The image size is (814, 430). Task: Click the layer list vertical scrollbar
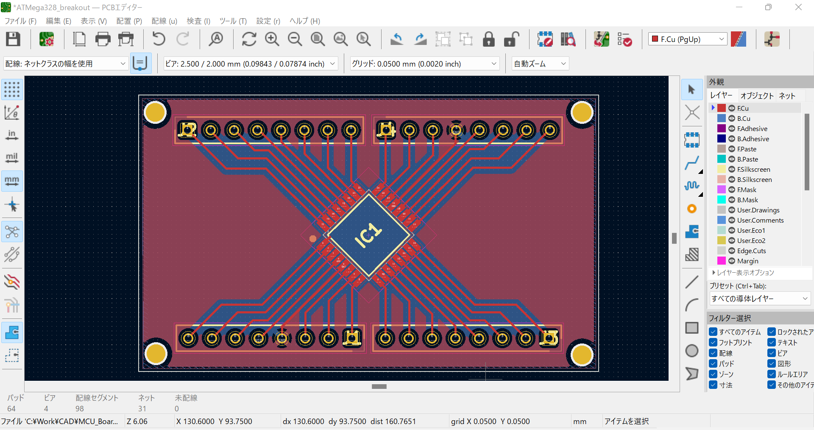click(807, 152)
